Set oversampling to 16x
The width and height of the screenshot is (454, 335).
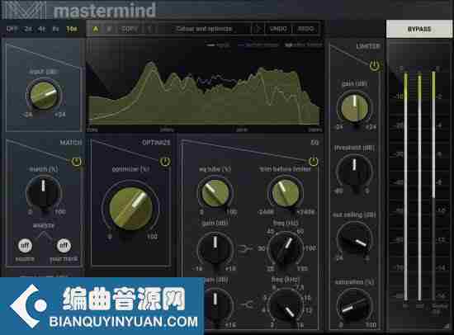tap(72, 29)
